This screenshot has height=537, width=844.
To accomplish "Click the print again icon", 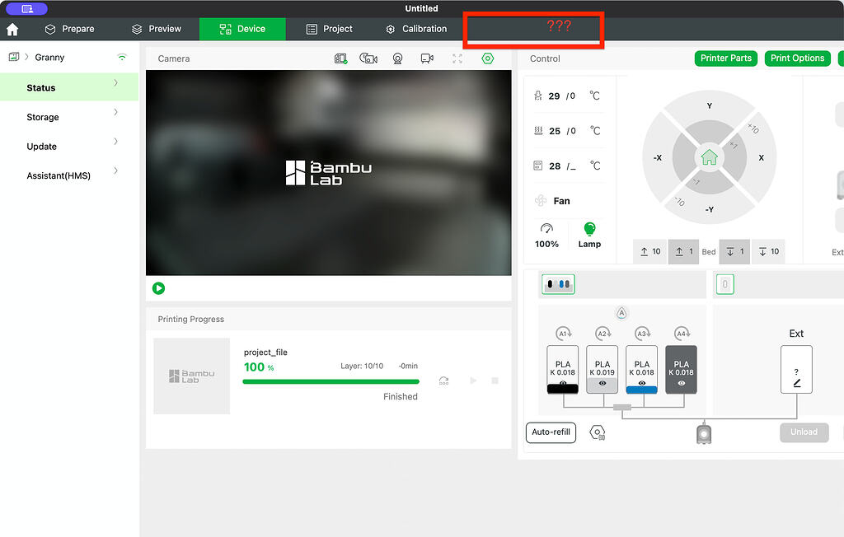I will [x=444, y=381].
